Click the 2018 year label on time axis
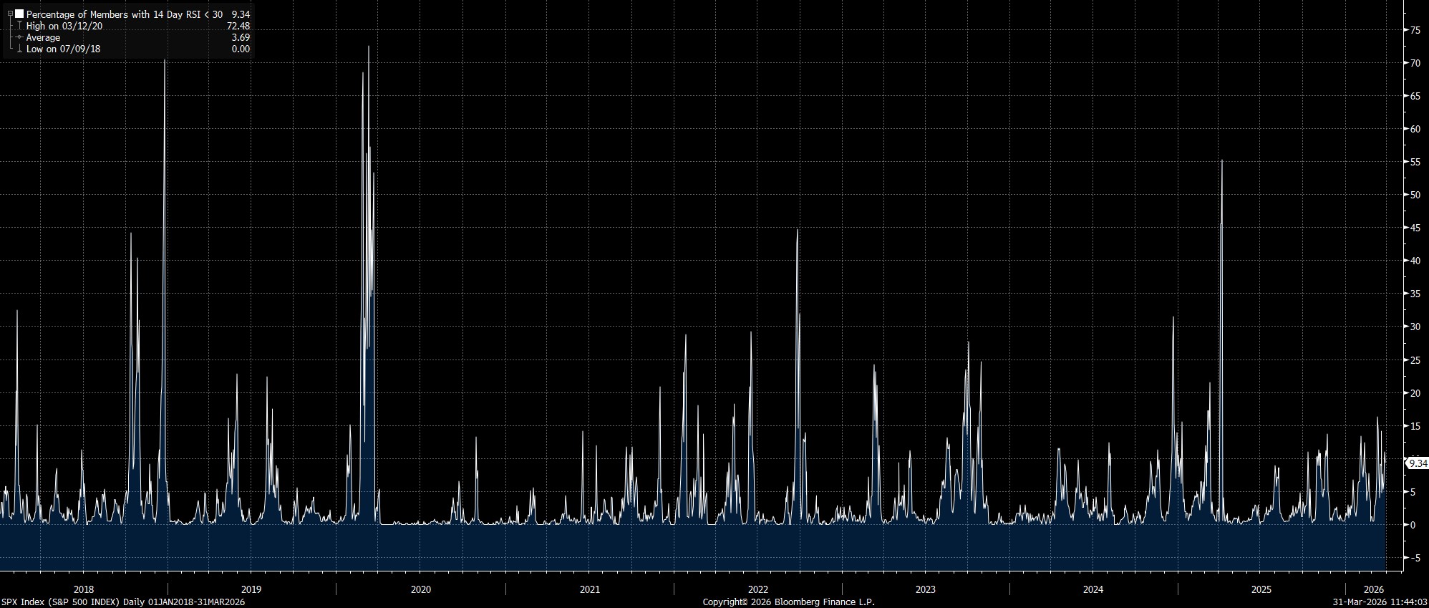The height and width of the screenshot is (608, 1429). [84, 589]
